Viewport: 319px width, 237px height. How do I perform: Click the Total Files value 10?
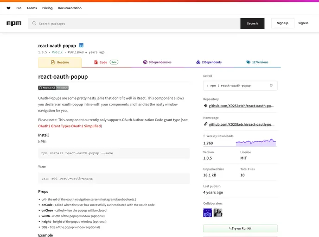[x=242, y=175]
